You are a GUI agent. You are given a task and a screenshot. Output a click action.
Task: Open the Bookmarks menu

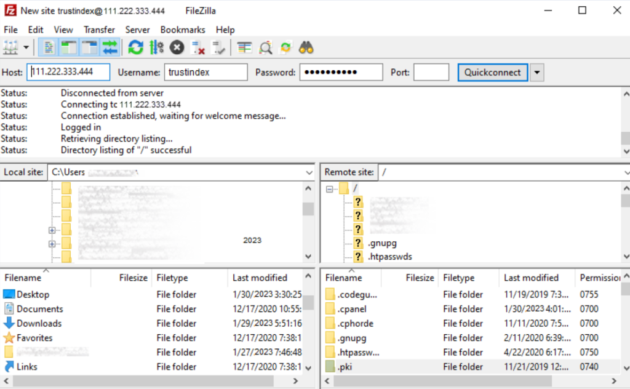pyautogui.click(x=182, y=30)
